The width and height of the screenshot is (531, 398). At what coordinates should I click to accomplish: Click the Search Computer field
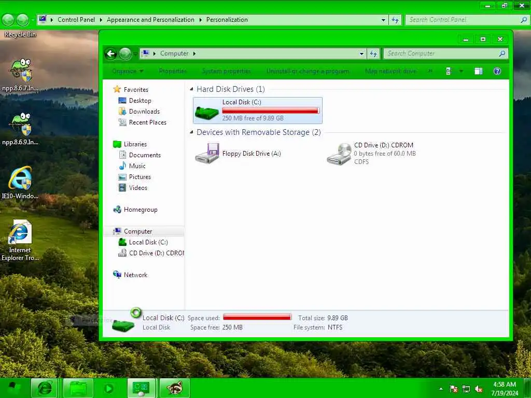(x=445, y=53)
